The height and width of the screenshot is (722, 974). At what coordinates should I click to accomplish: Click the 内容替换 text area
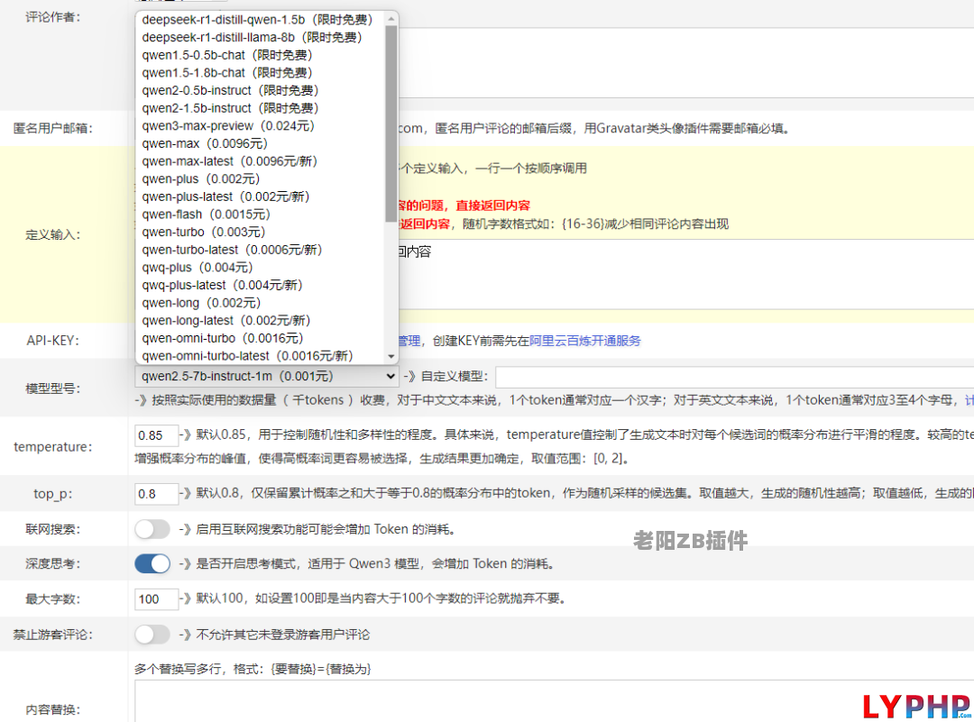click(554, 701)
